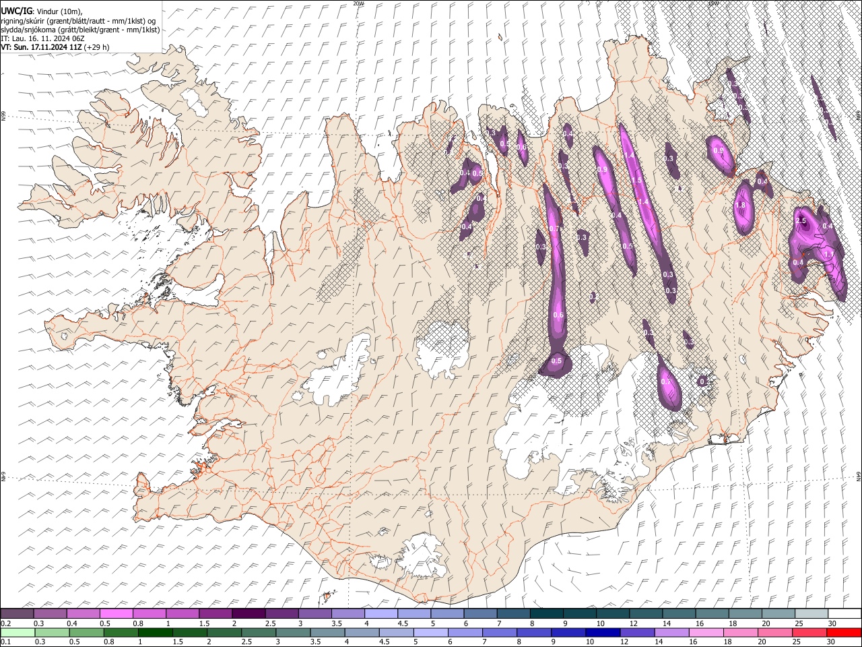
Task: Click the '0.2' label in the legend
Action: 5,623
